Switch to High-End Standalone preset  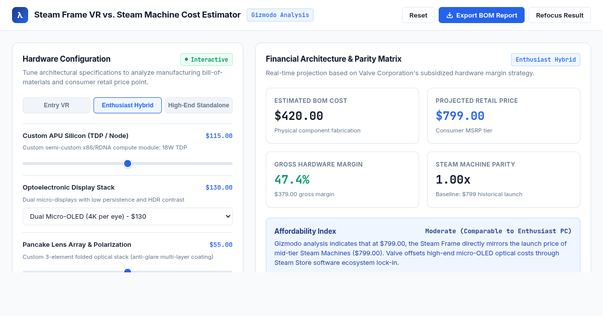pos(198,105)
